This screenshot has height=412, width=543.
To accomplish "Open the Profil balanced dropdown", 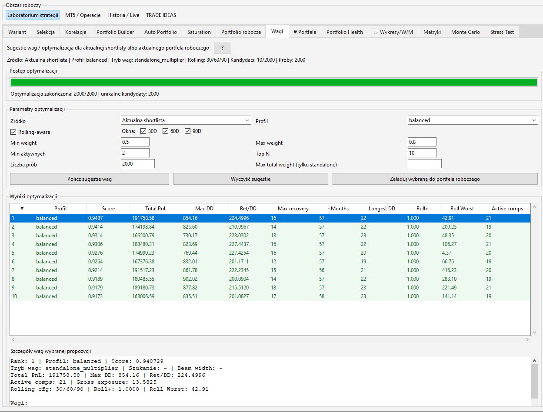I will [x=473, y=120].
